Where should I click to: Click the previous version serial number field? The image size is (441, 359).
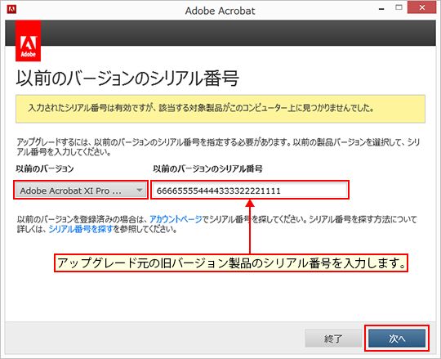point(250,191)
